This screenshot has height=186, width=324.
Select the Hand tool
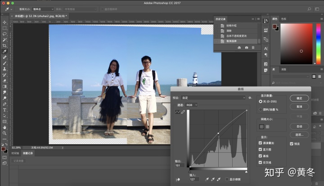(x=4, y=128)
